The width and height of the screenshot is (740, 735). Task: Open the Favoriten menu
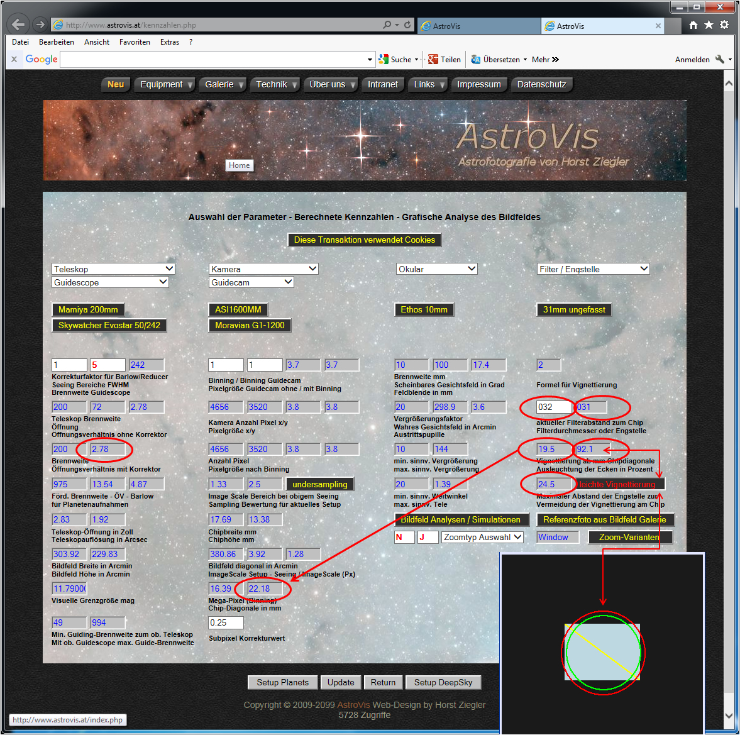click(x=135, y=42)
